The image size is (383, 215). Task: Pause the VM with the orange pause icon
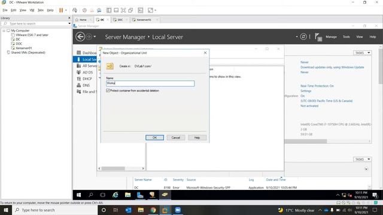click(61, 10)
